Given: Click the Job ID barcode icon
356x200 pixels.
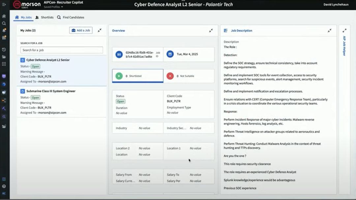Looking at the screenshot, I should pos(119,54).
